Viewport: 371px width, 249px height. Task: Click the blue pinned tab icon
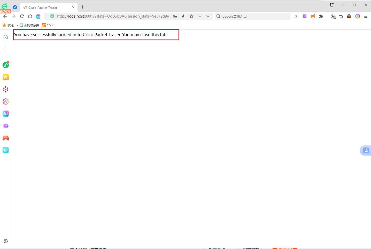click(x=15, y=7)
